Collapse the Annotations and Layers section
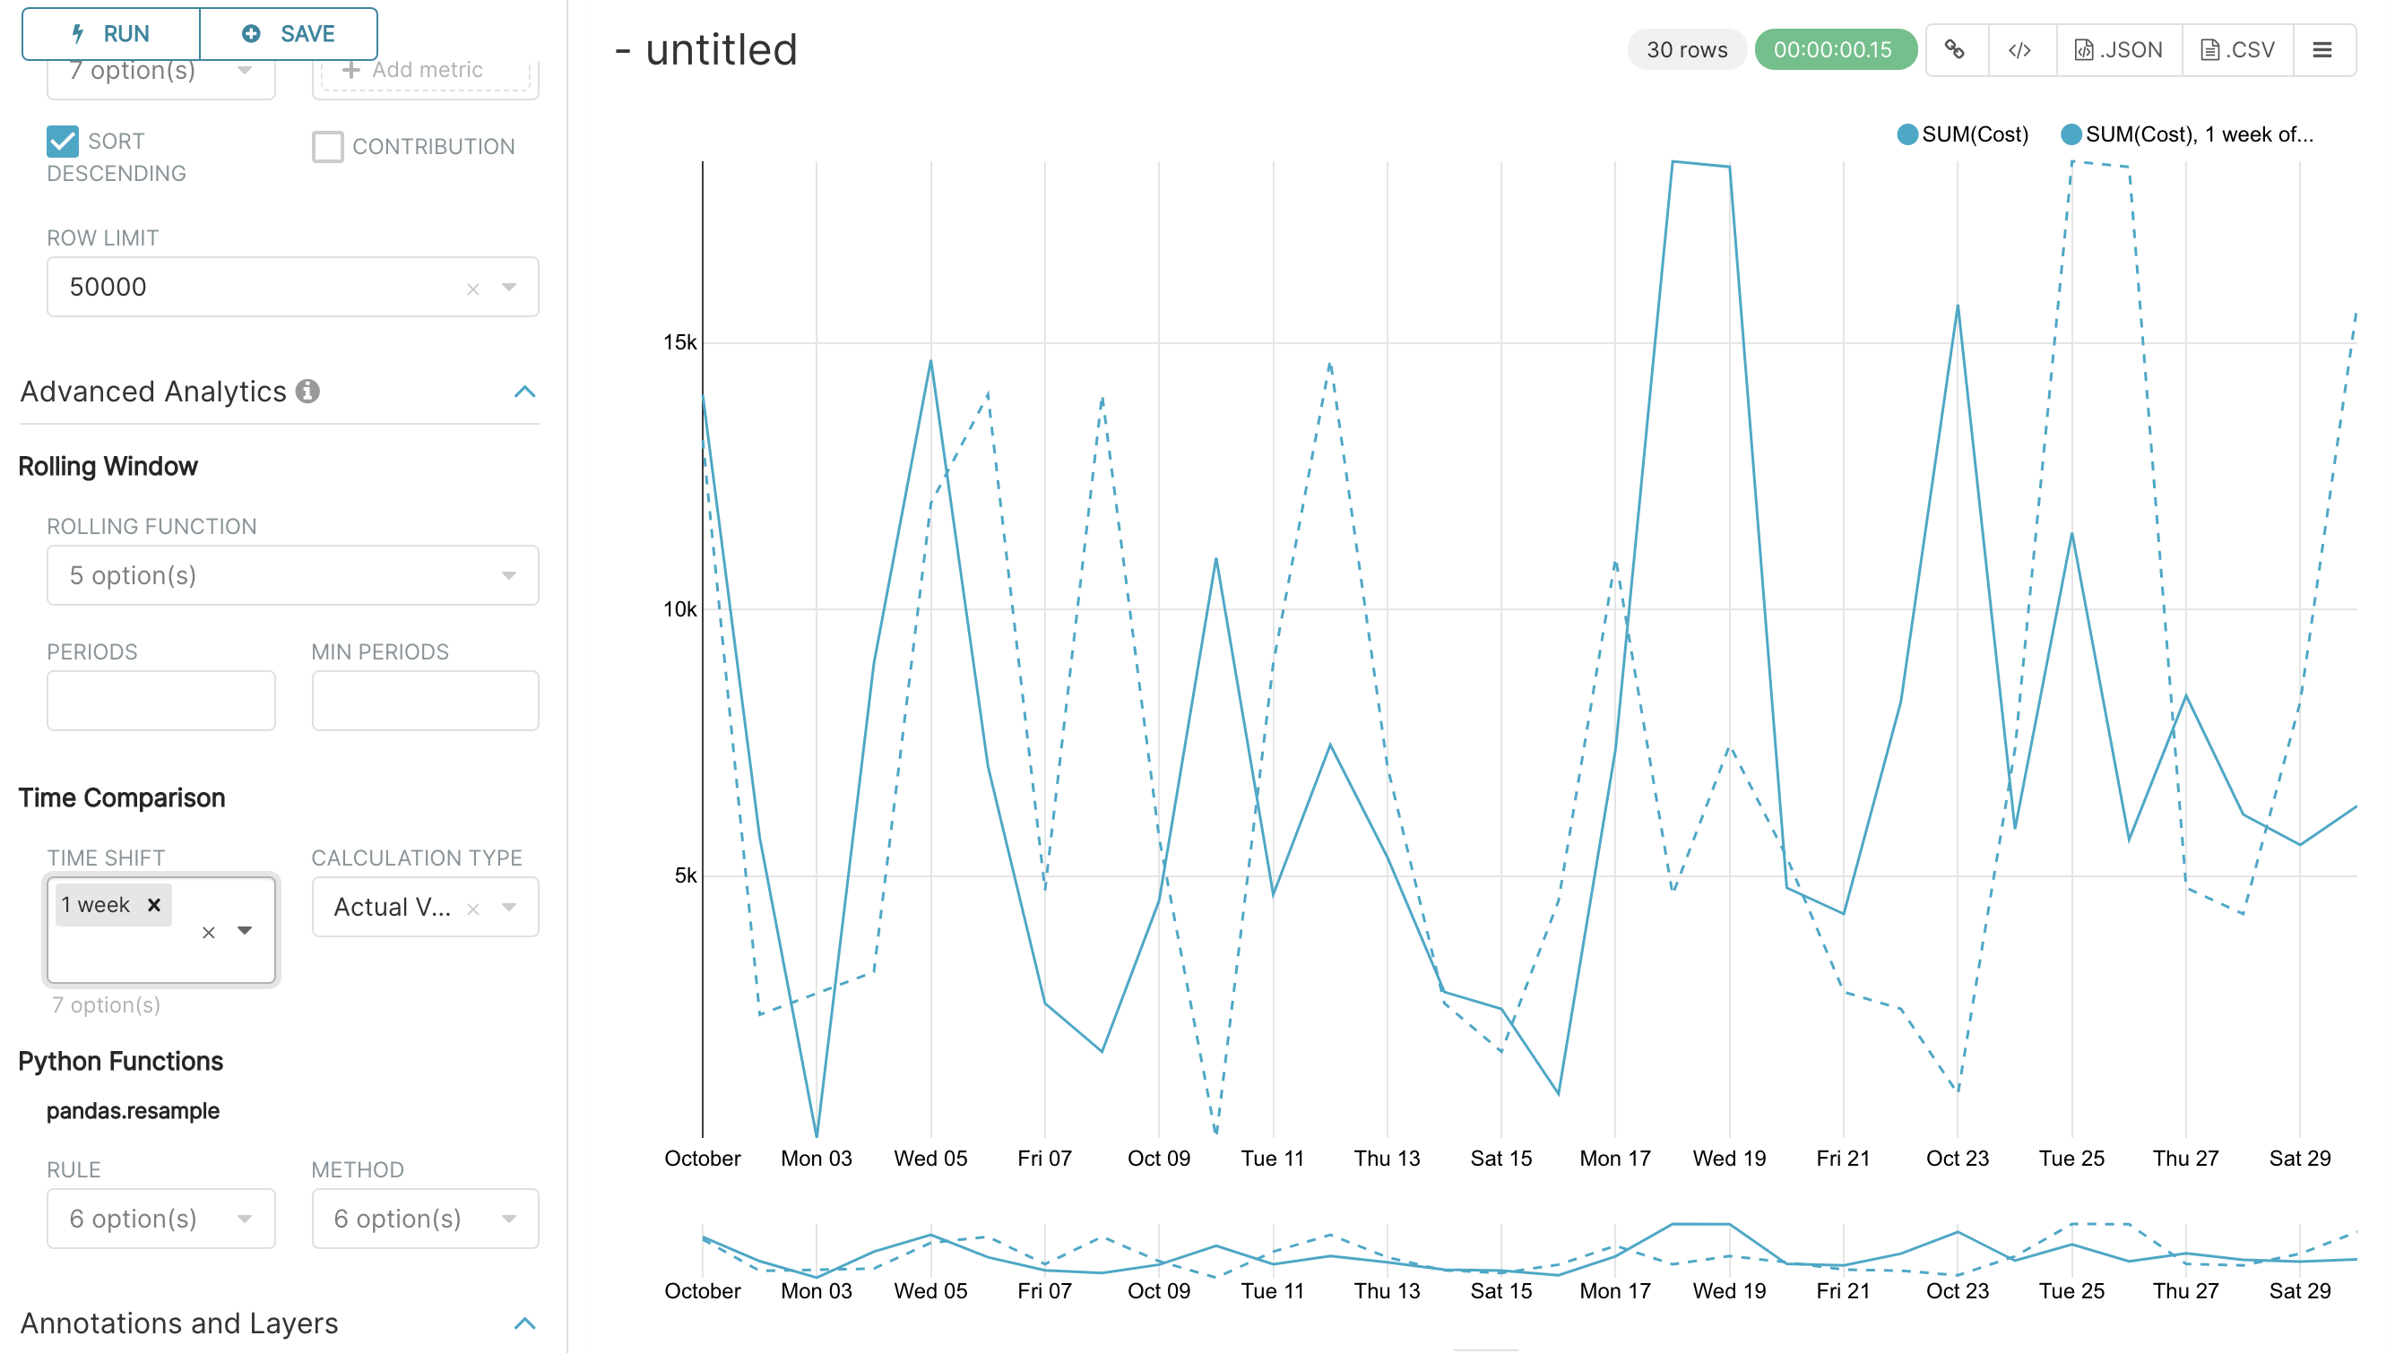This screenshot has width=2395, height=1353. pyautogui.click(x=524, y=1323)
